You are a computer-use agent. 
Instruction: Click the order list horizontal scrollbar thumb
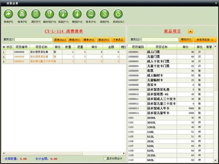(44, 153)
